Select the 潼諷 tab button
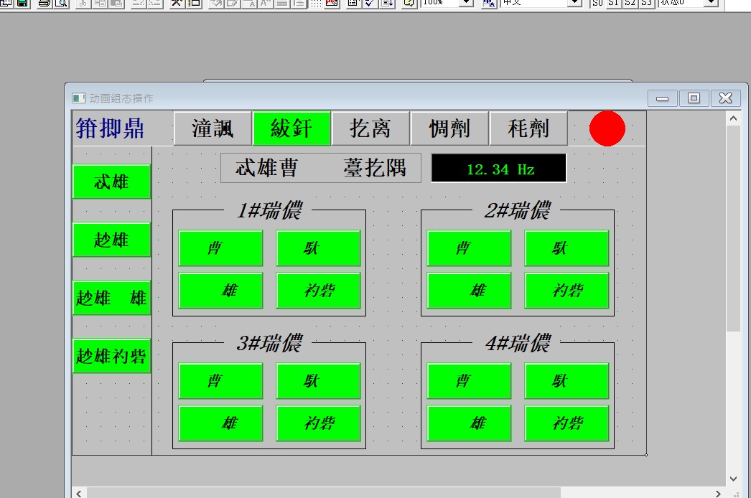 click(x=213, y=128)
